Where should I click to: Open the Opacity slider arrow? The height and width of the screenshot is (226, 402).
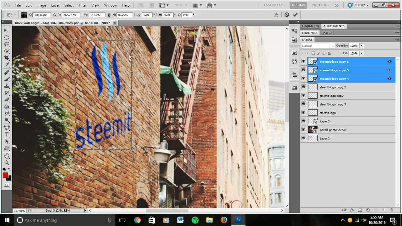(361, 46)
